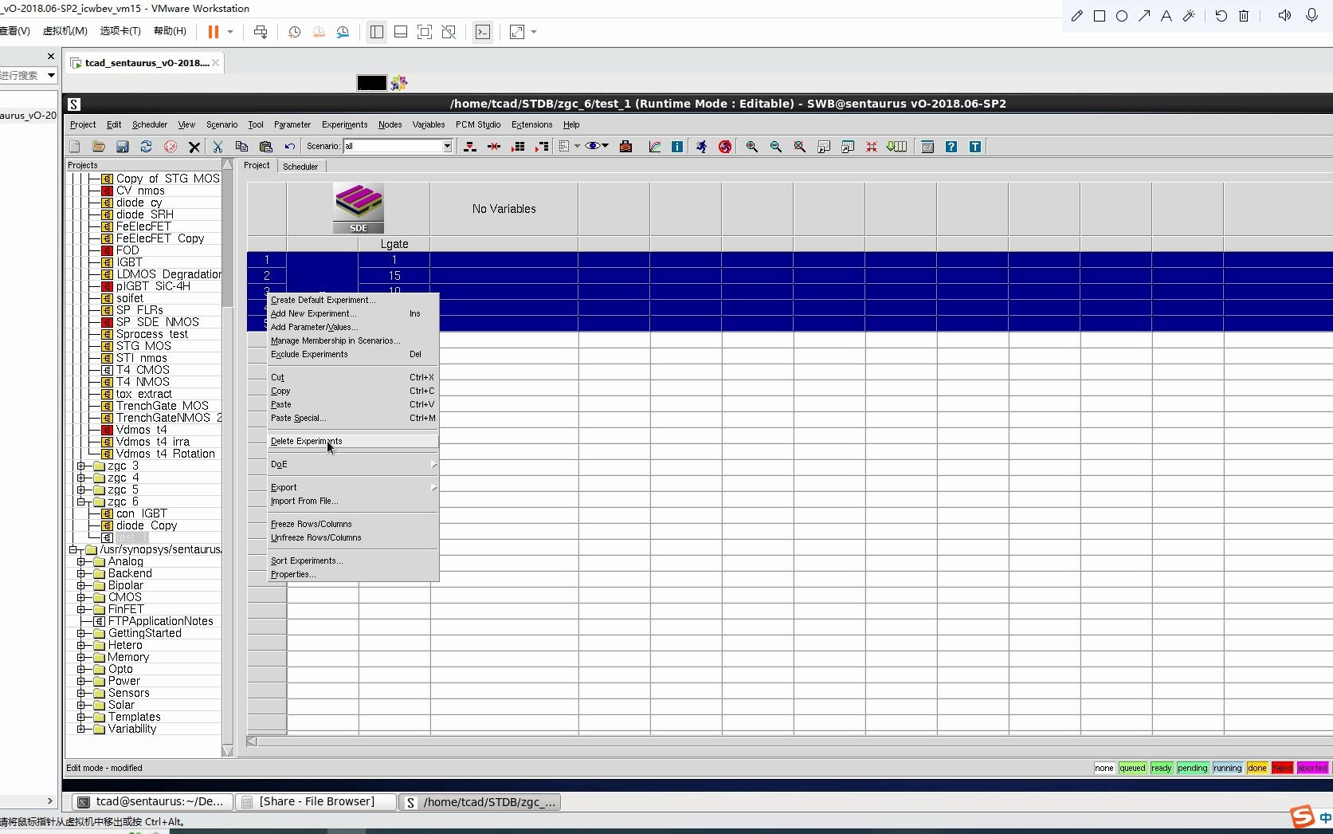Click the projects panel scroll down arrow
This screenshot has height=834, width=1333.
tap(228, 751)
